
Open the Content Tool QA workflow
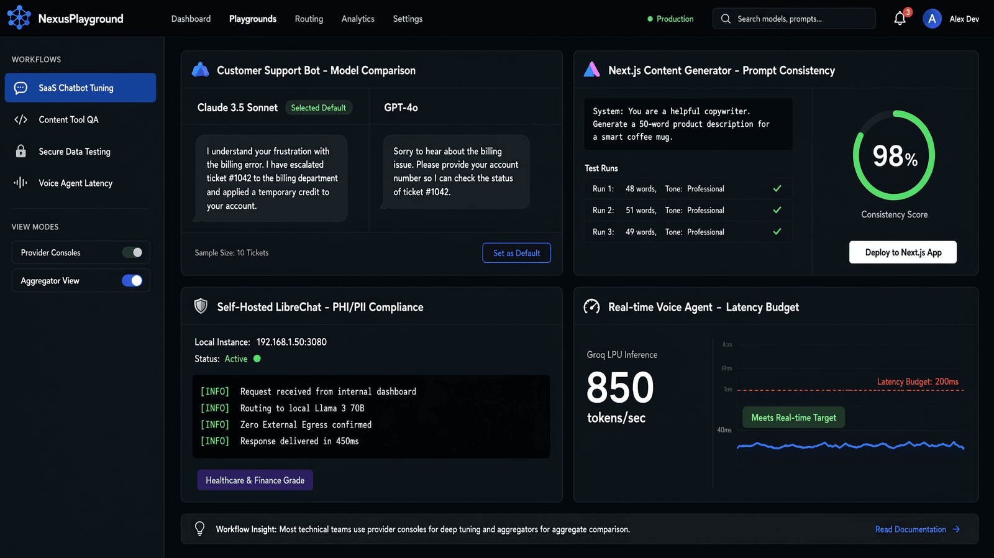(80, 120)
